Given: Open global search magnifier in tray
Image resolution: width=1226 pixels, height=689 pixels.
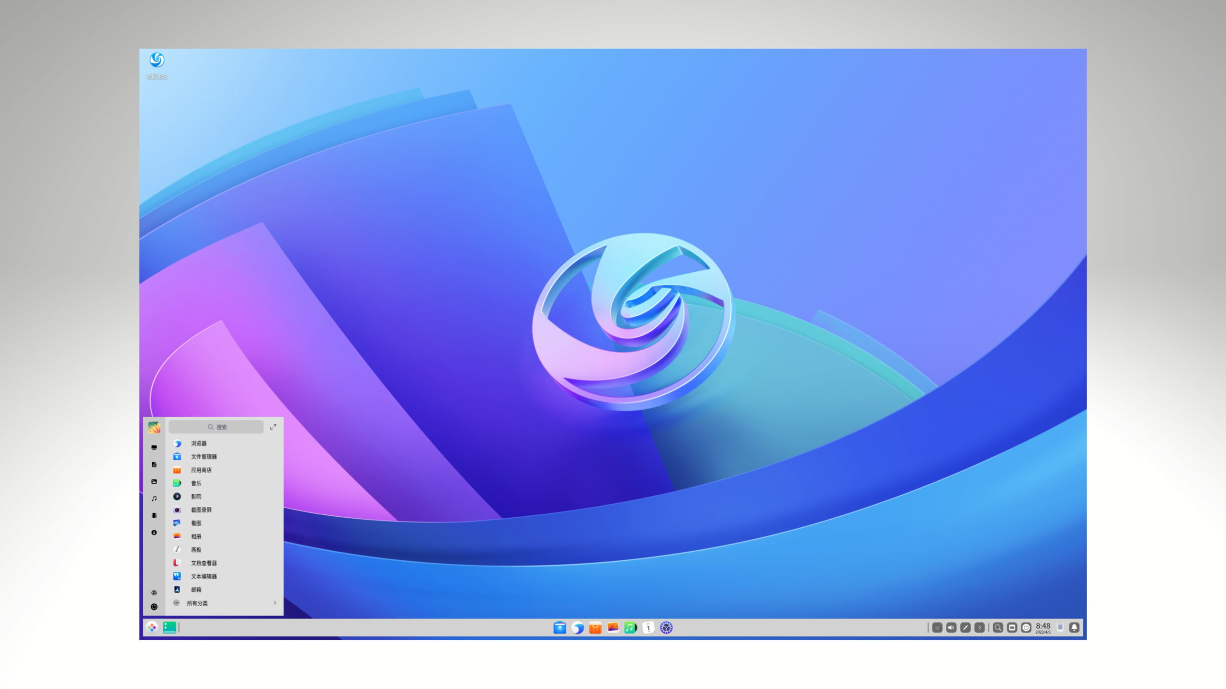Looking at the screenshot, I should point(998,627).
